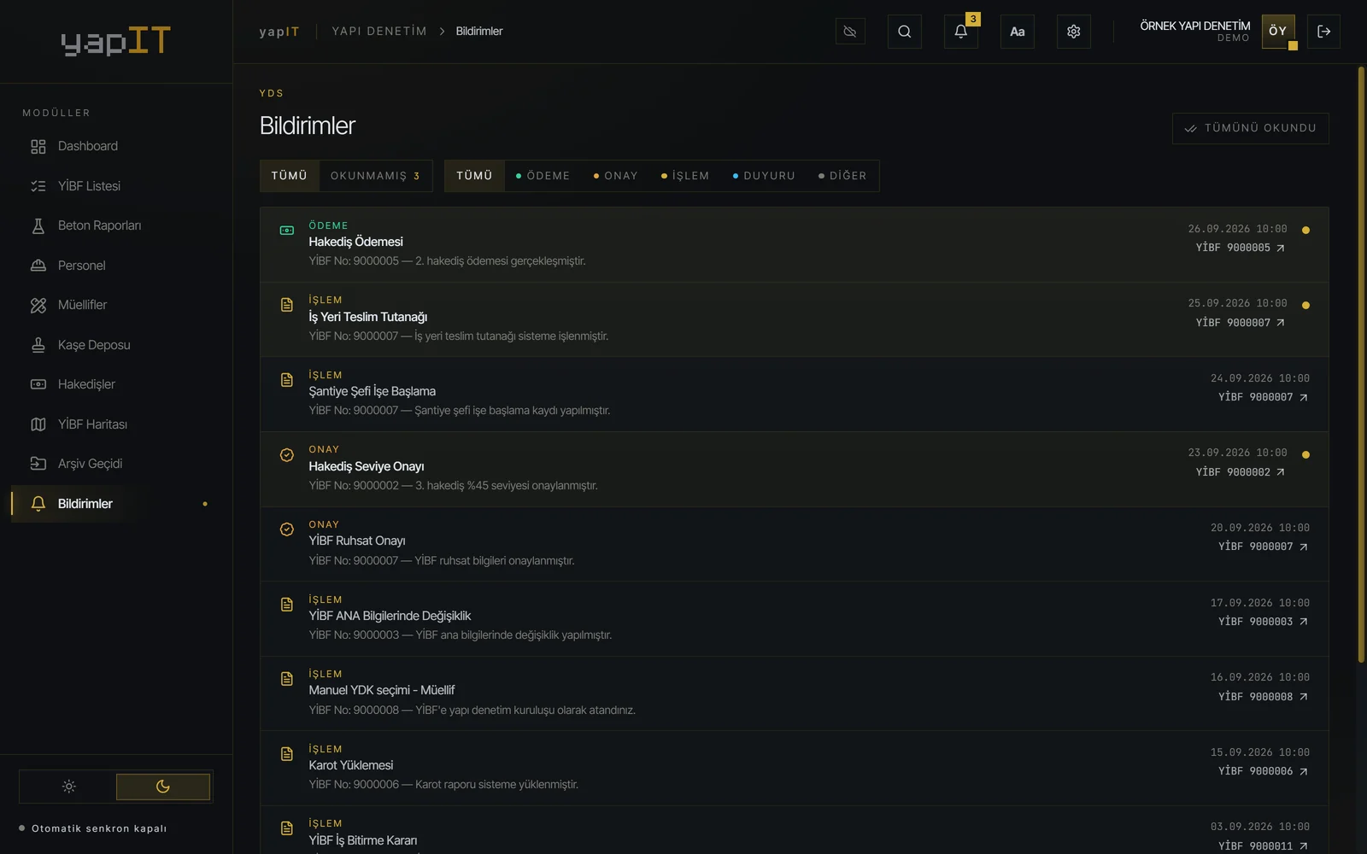This screenshot has width=1367, height=854.
Task: Filter notifications by DUYURU
Action: [x=764, y=176]
